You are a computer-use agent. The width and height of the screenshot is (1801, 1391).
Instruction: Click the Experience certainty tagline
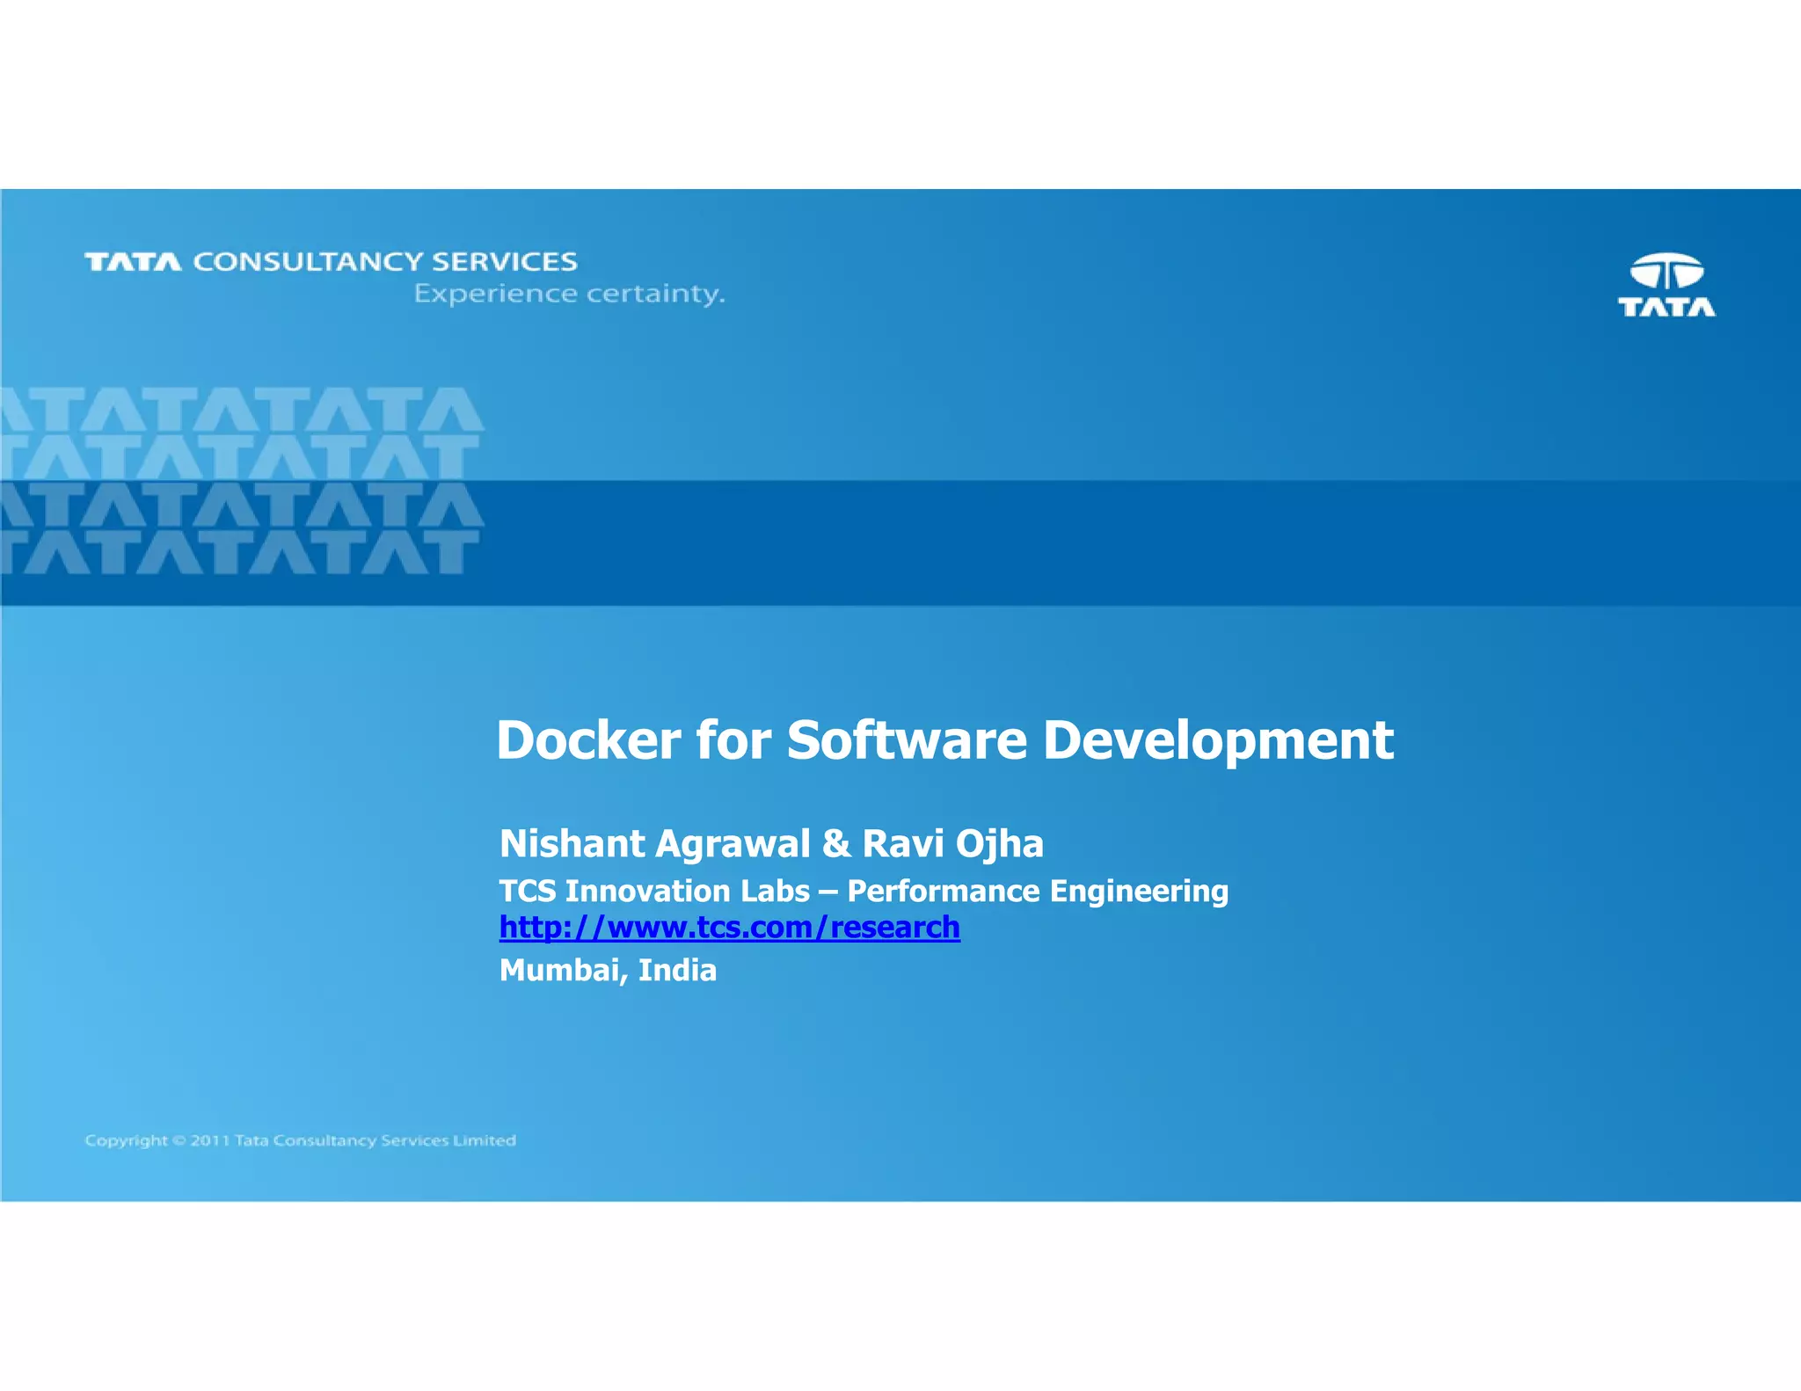pyautogui.click(x=569, y=294)
